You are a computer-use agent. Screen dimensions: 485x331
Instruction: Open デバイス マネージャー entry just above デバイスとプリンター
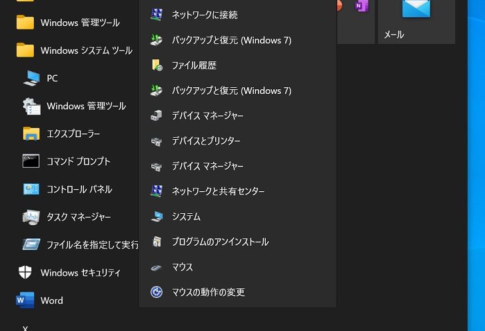(x=238, y=116)
